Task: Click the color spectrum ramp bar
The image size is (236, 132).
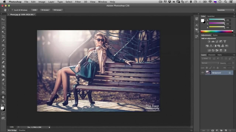Action: pos(217,31)
